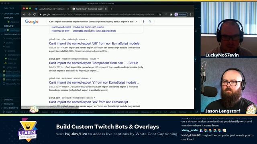Viewport: 257px width, 144px height.
Task: Click the Google logo
Action: coord(32,22)
